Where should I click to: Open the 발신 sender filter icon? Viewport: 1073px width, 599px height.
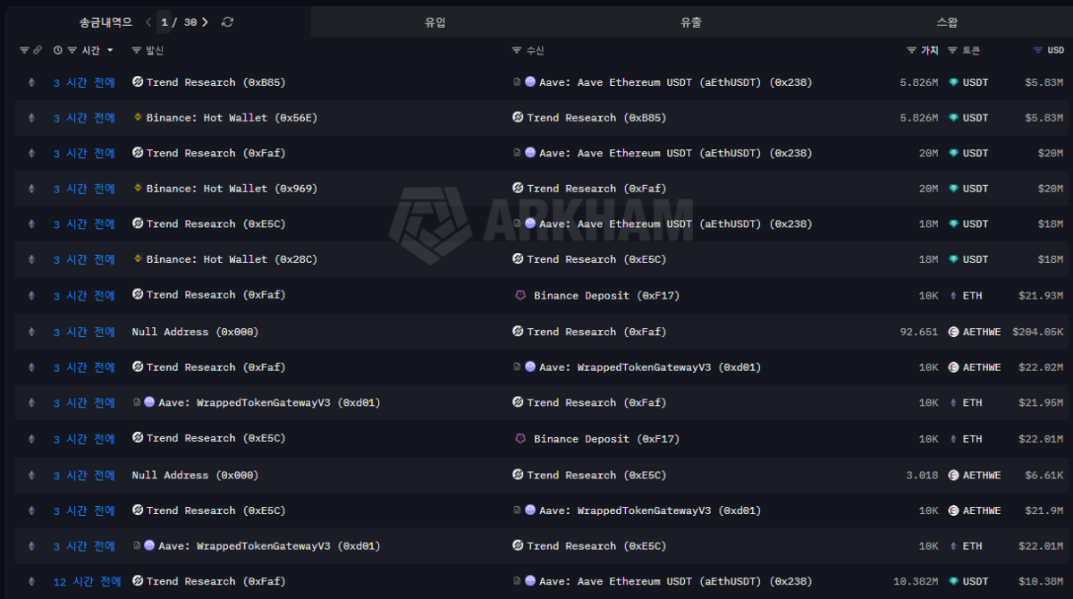137,51
